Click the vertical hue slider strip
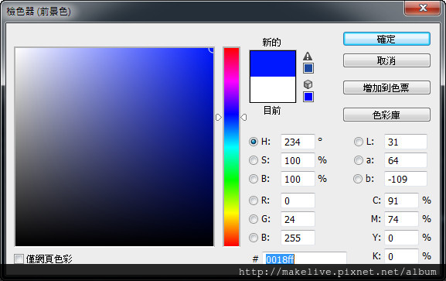Screen dimensions: 446x281 (231, 147)
